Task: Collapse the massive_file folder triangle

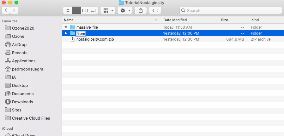Action: point(66,27)
